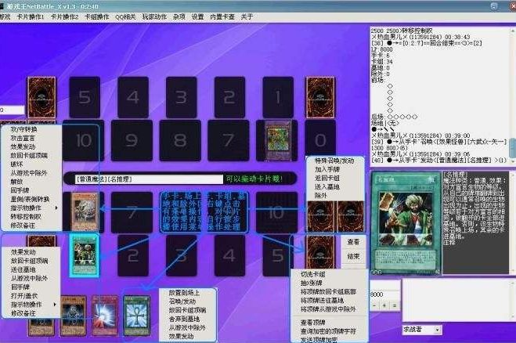Click the large 名推理 card preview image
516x343 pixels.
(x=406, y=223)
